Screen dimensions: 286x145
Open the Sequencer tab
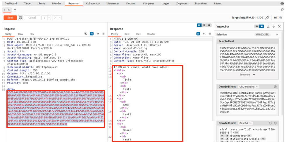coord(113,4)
